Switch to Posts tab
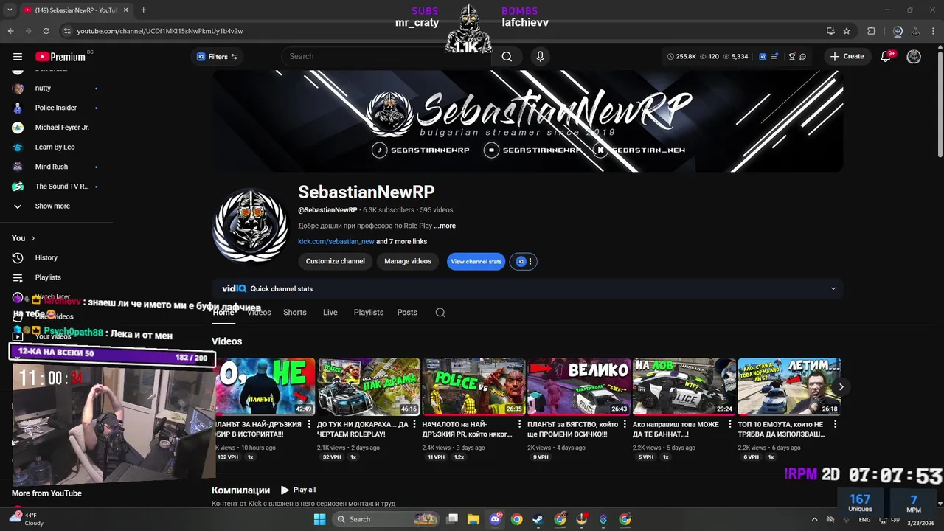This screenshot has width=944, height=531. click(x=407, y=313)
